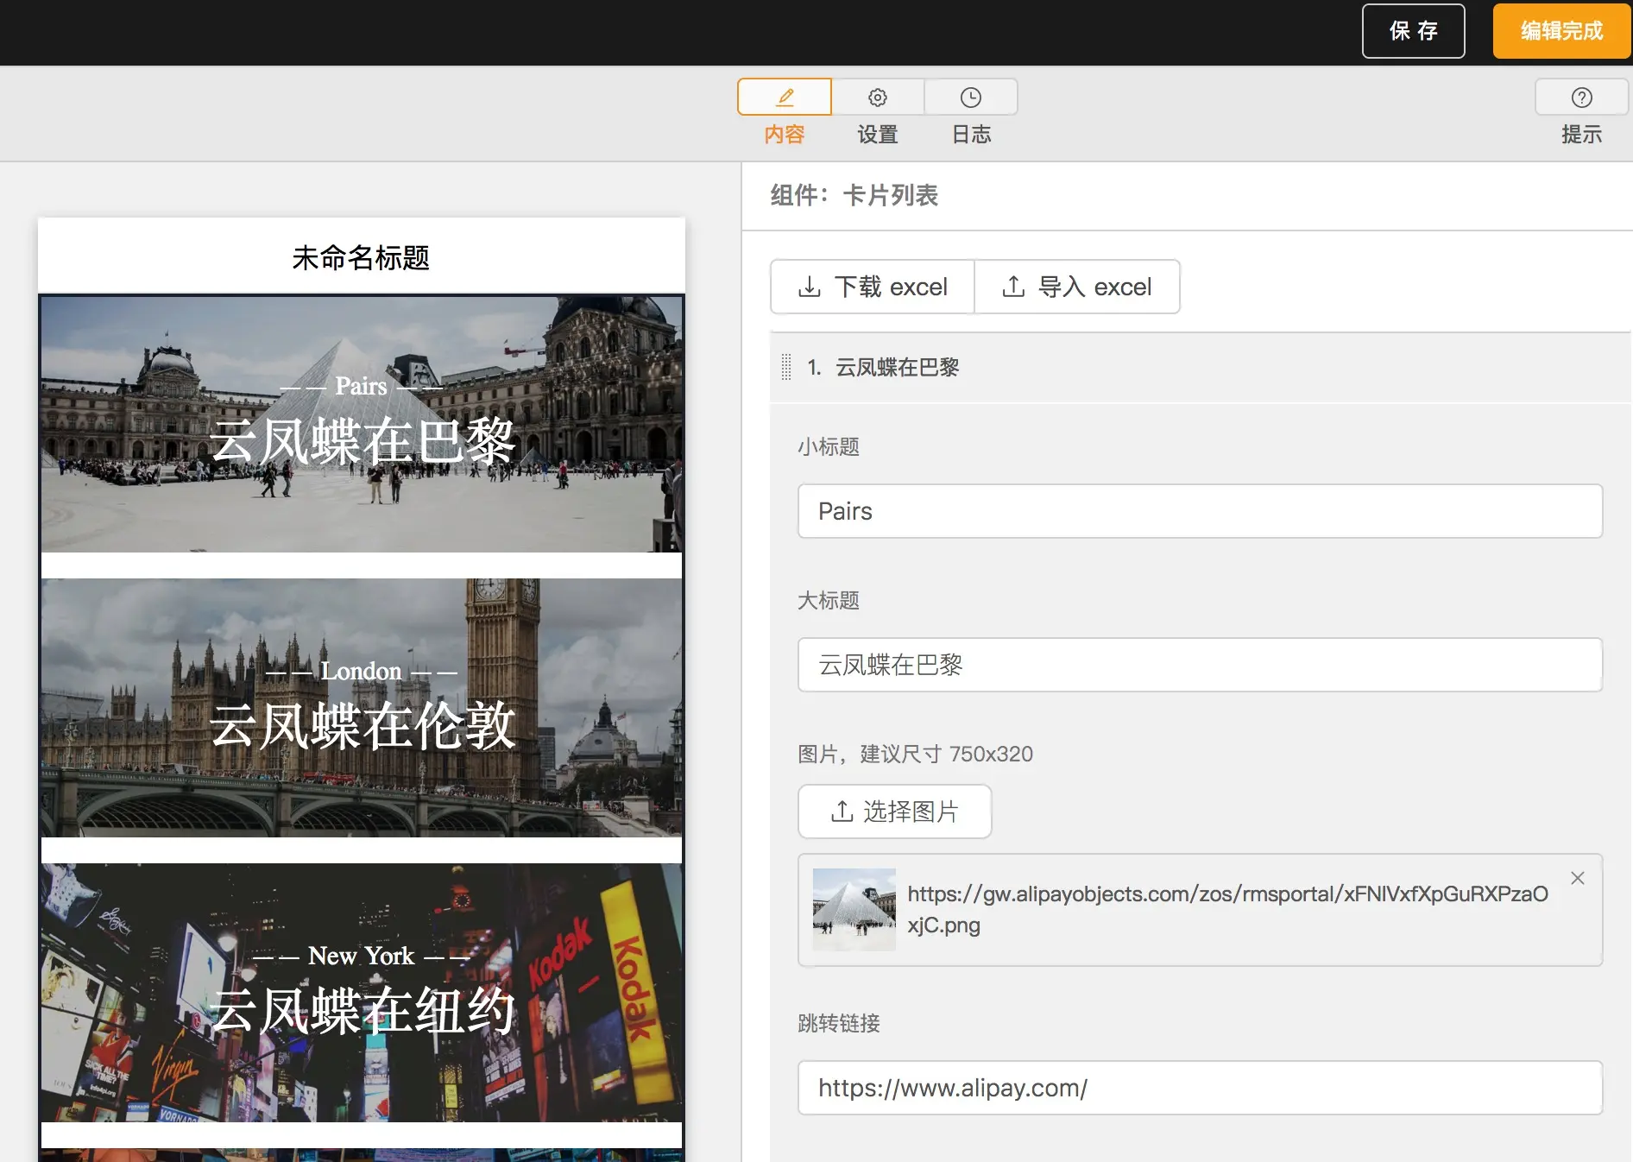Open the 日志 clock tab
The width and height of the screenshot is (1633, 1162).
(x=971, y=97)
